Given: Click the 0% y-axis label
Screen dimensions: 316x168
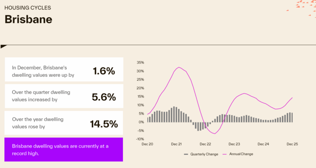Looking at the screenshot, I should pos(141,122).
